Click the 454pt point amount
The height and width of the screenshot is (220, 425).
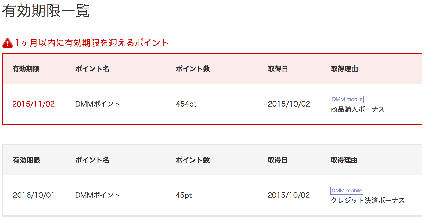(186, 104)
